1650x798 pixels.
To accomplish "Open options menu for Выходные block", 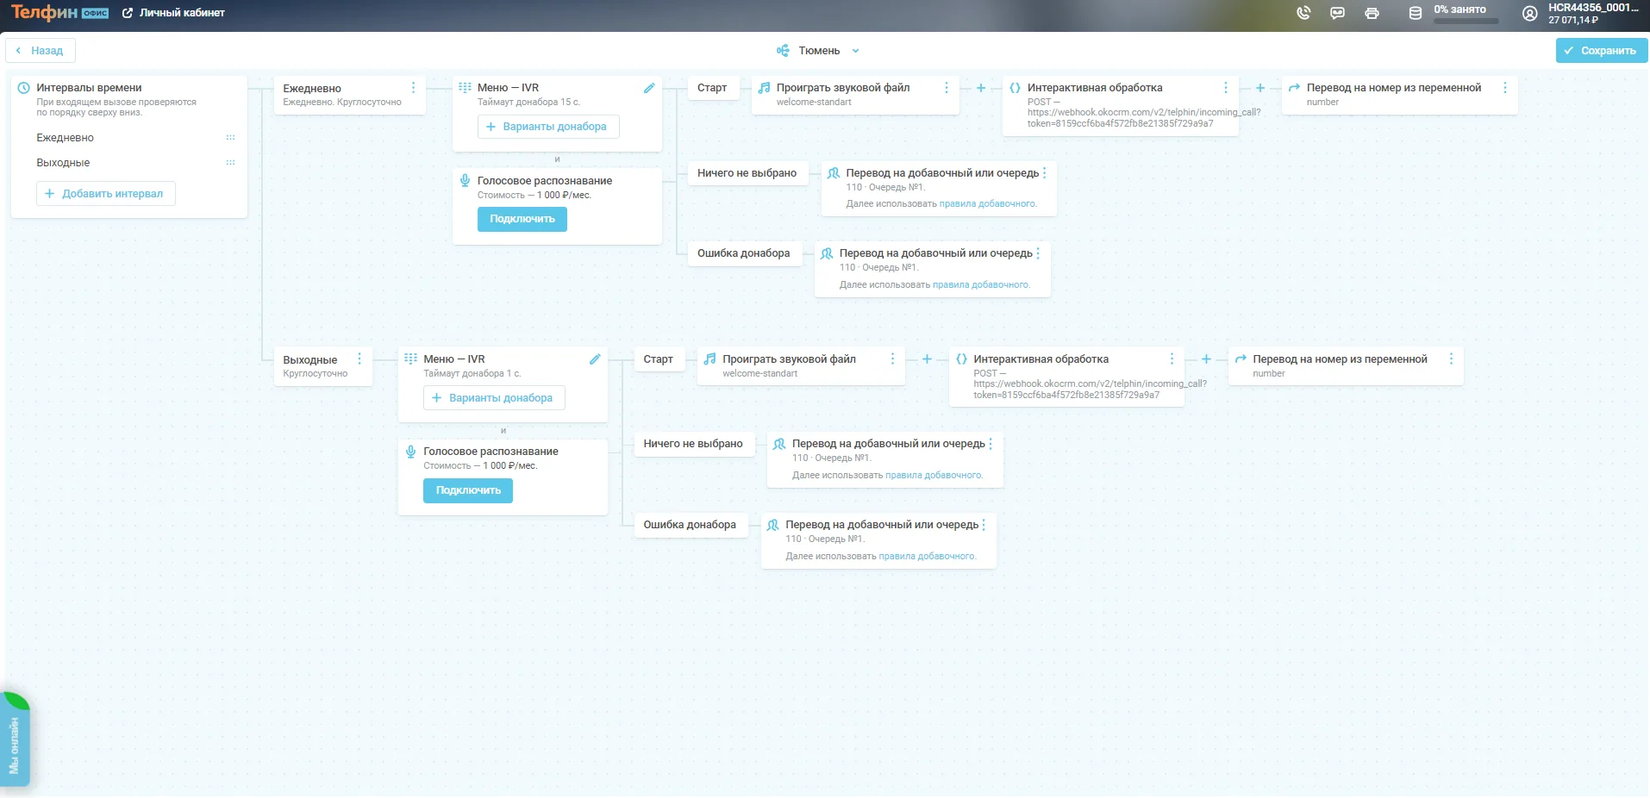I will point(359,359).
